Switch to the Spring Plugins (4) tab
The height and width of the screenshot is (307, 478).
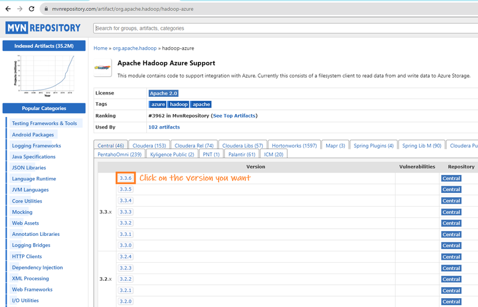coord(374,145)
